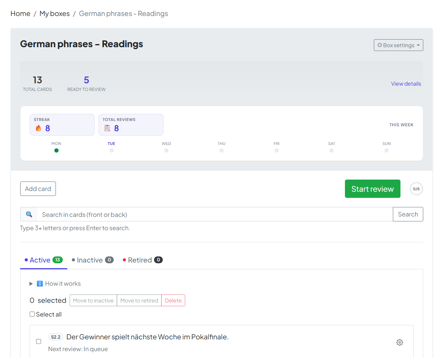Select the Active cards tab

(x=40, y=260)
